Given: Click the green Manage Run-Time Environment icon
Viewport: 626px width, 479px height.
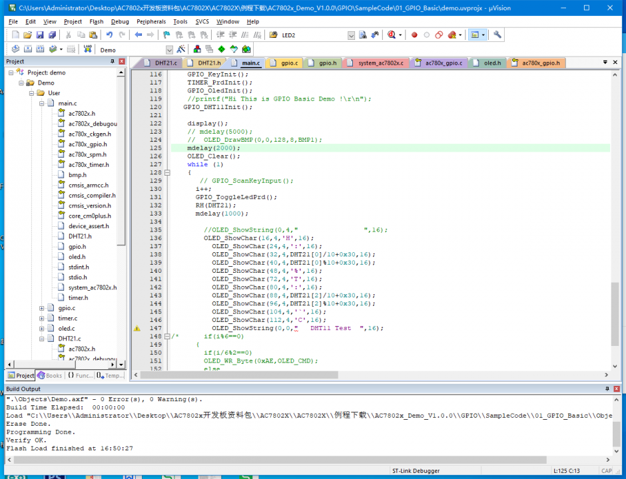Looking at the screenshot, I should tap(222, 49).
